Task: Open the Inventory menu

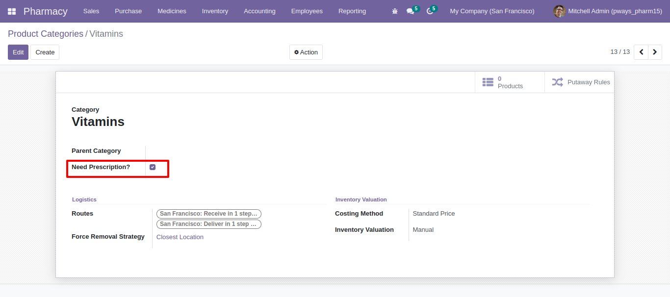Action: (215, 11)
